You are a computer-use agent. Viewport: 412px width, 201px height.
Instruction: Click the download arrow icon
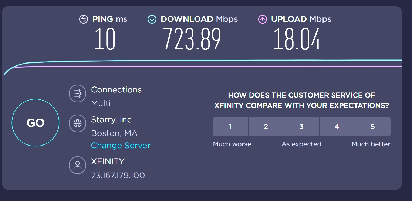[152, 19]
